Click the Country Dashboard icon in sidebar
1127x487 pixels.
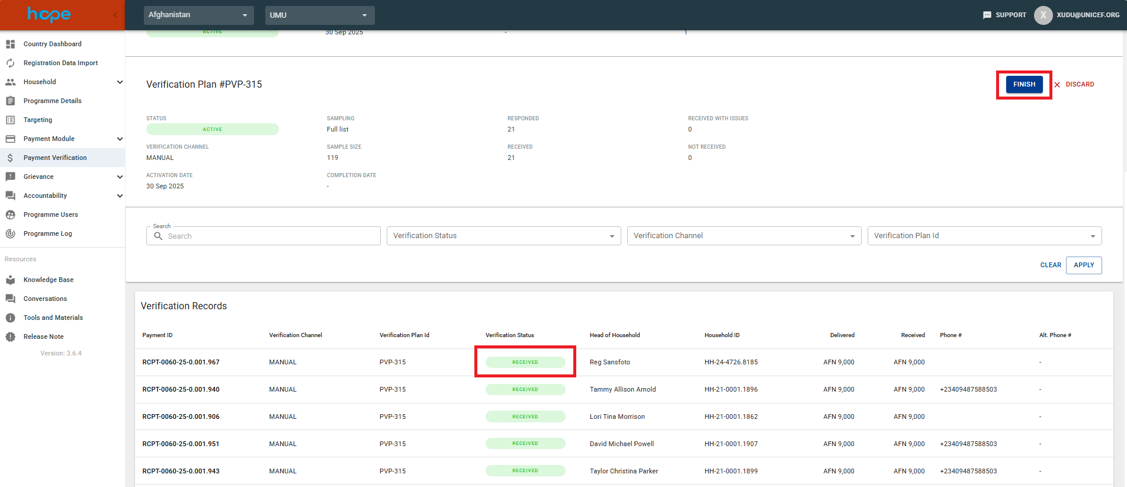(x=10, y=44)
